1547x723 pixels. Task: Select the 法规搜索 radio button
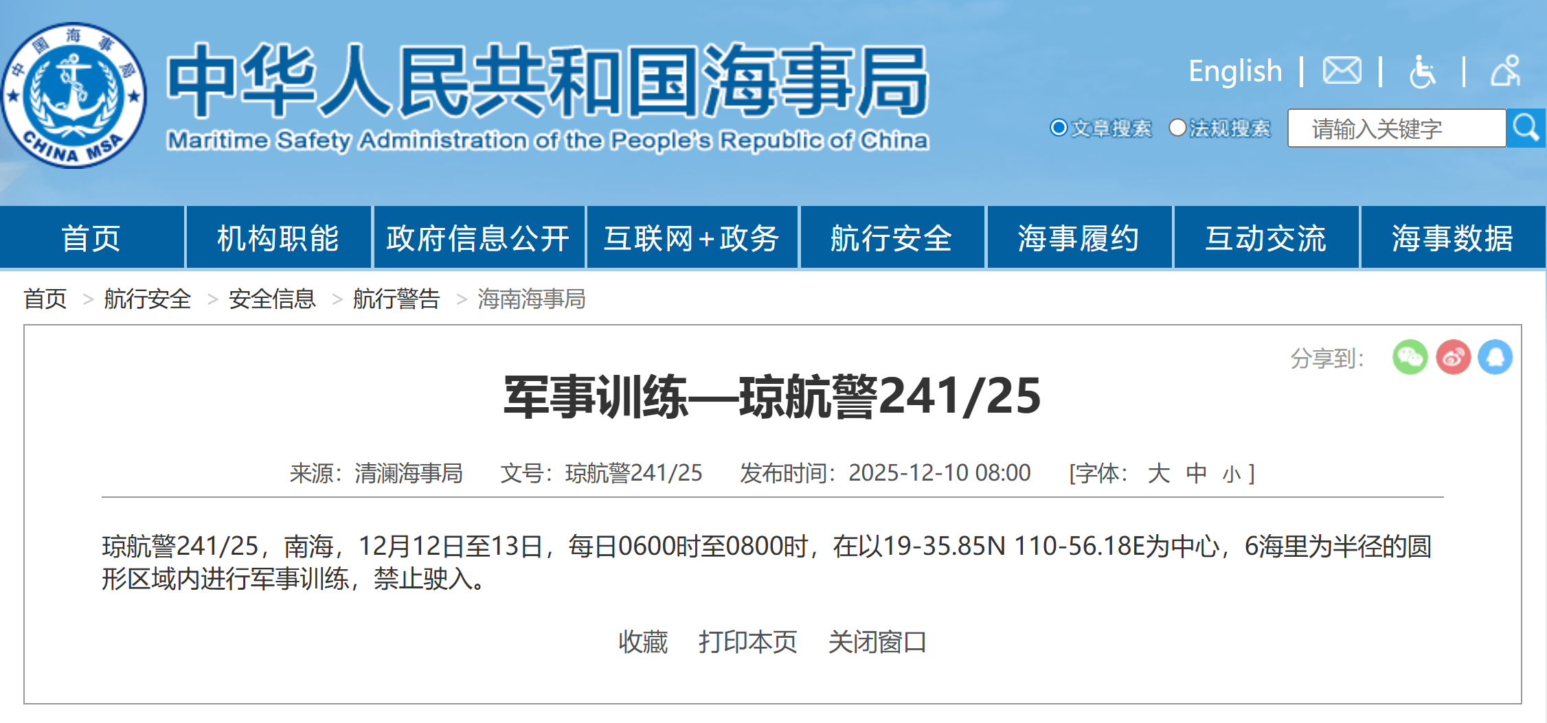coord(1178,128)
